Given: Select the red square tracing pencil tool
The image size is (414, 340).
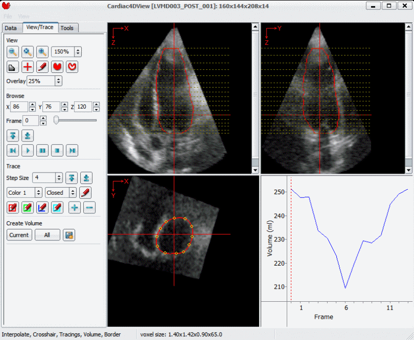Looking at the screenshot, I should pyautogui.click(x=13, y=207).
